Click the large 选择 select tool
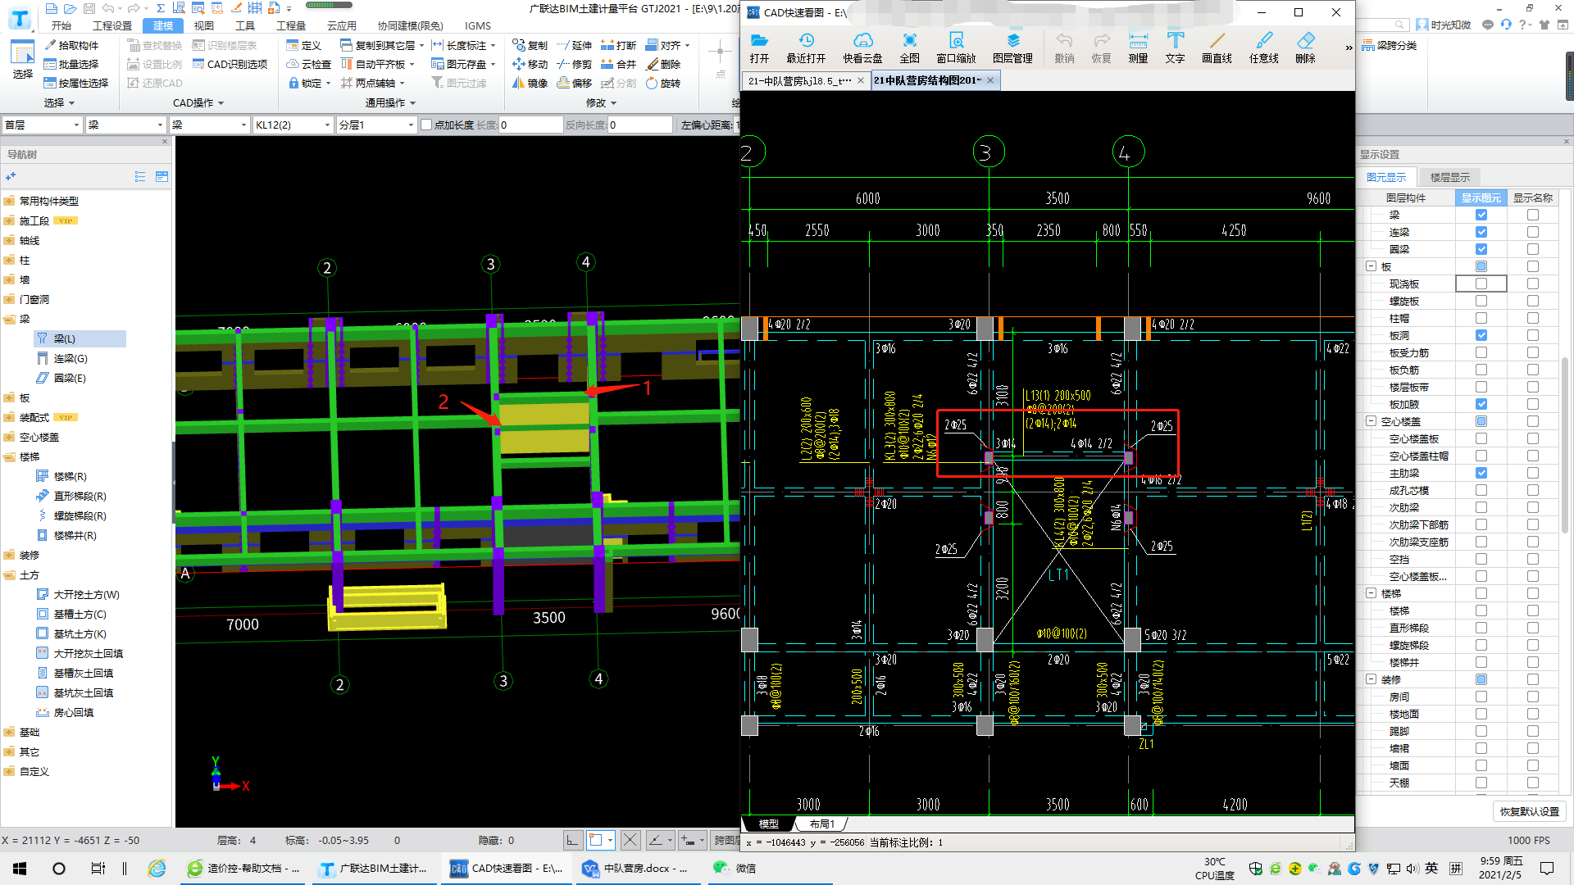 pyautogui.click(x=22, y=60)
